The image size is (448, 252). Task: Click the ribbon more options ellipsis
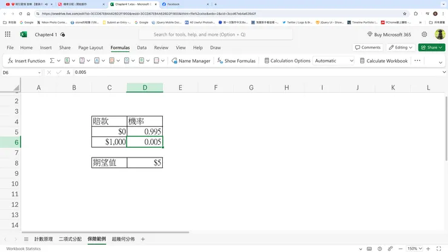(417, 61)
